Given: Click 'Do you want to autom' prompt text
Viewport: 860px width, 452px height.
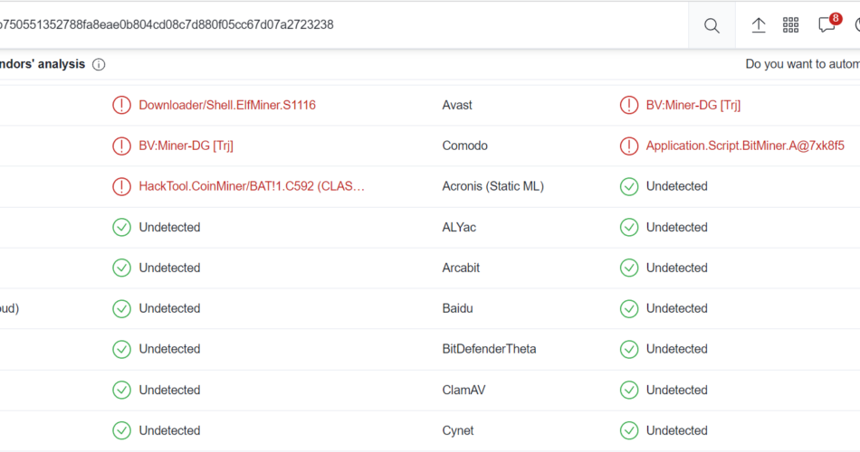Looking at the screenshot, I should click(x=802, y=64).
